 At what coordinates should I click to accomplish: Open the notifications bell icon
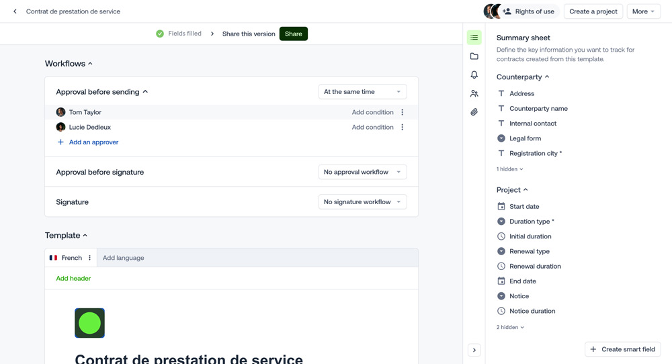coord(474,75)
